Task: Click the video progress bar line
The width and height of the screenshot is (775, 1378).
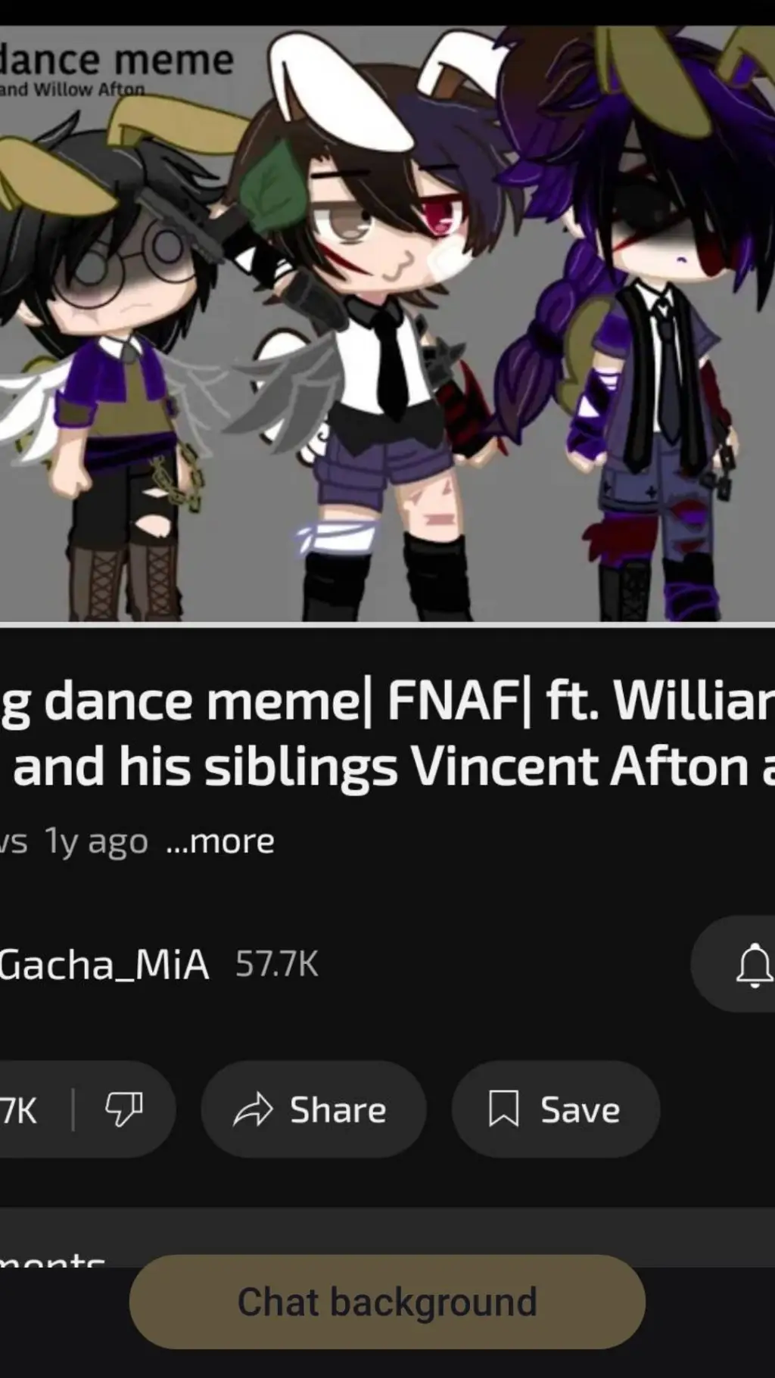Action: tap(387, 624)
